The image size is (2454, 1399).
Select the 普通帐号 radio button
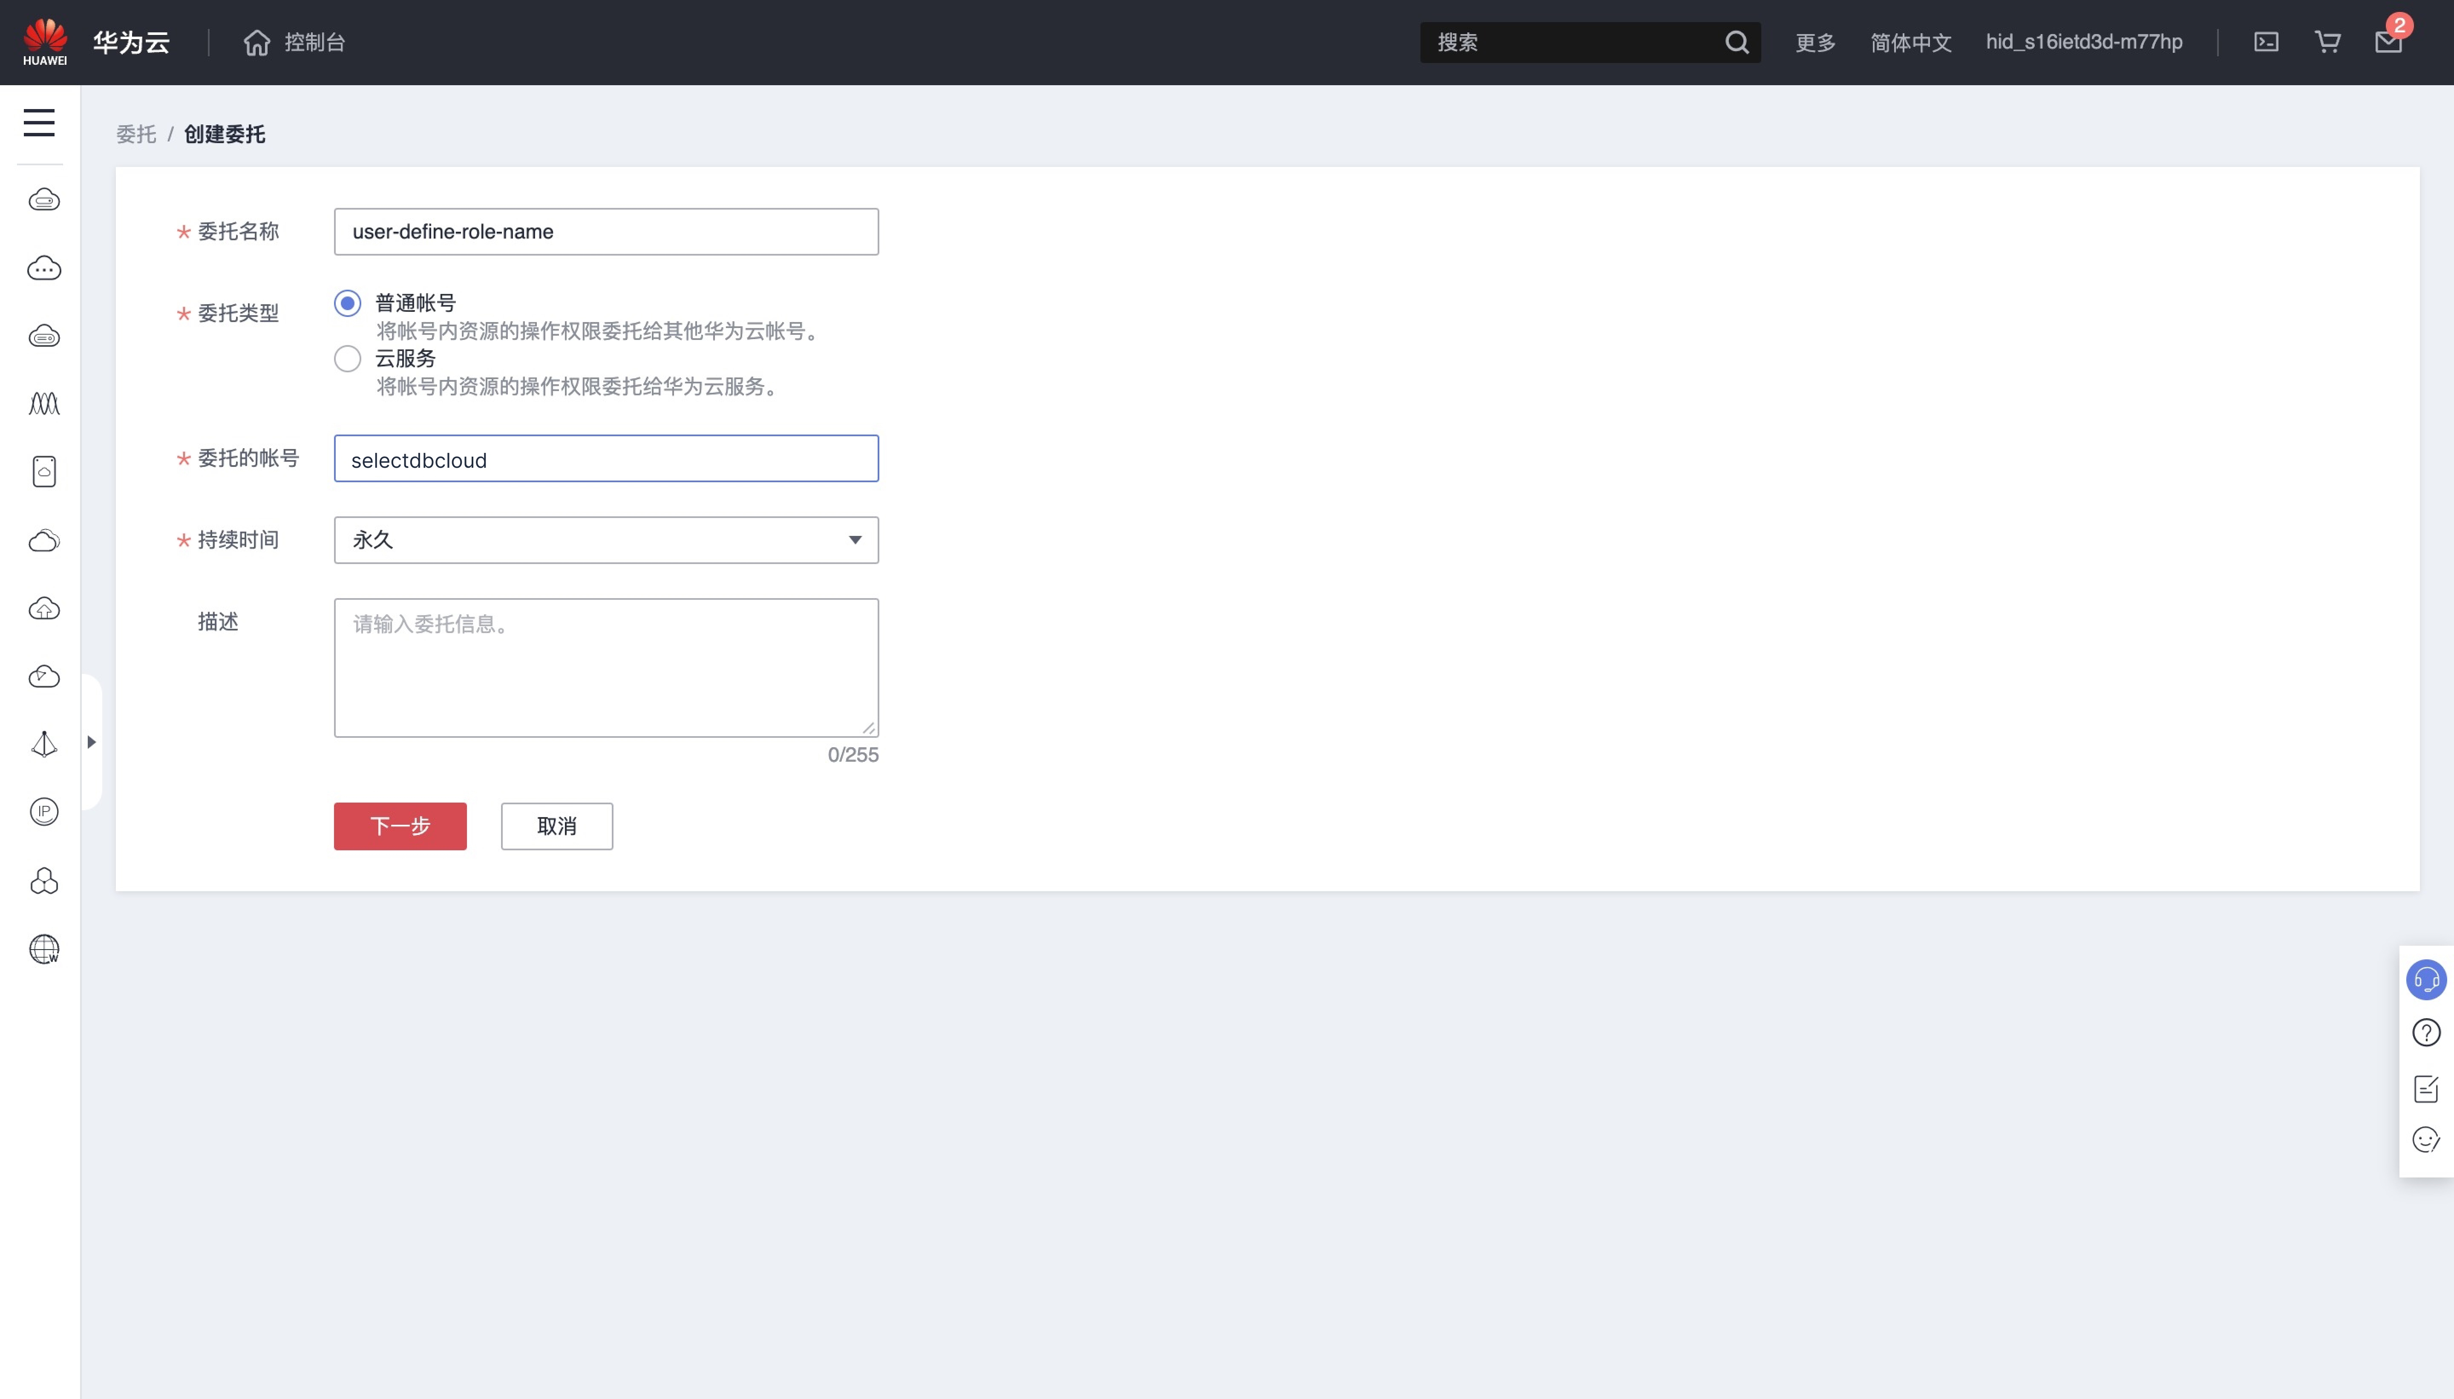[348, 304]
